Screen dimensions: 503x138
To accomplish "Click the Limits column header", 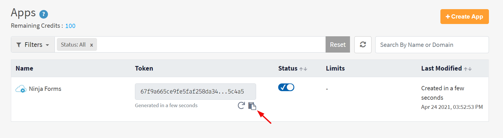I will coord(335,68).
